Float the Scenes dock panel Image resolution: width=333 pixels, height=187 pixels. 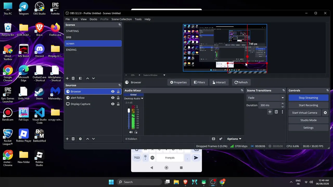[120, 25]
